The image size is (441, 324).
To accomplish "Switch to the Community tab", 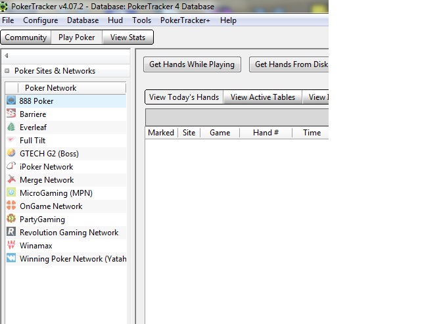I will click(x=26, y=37).
